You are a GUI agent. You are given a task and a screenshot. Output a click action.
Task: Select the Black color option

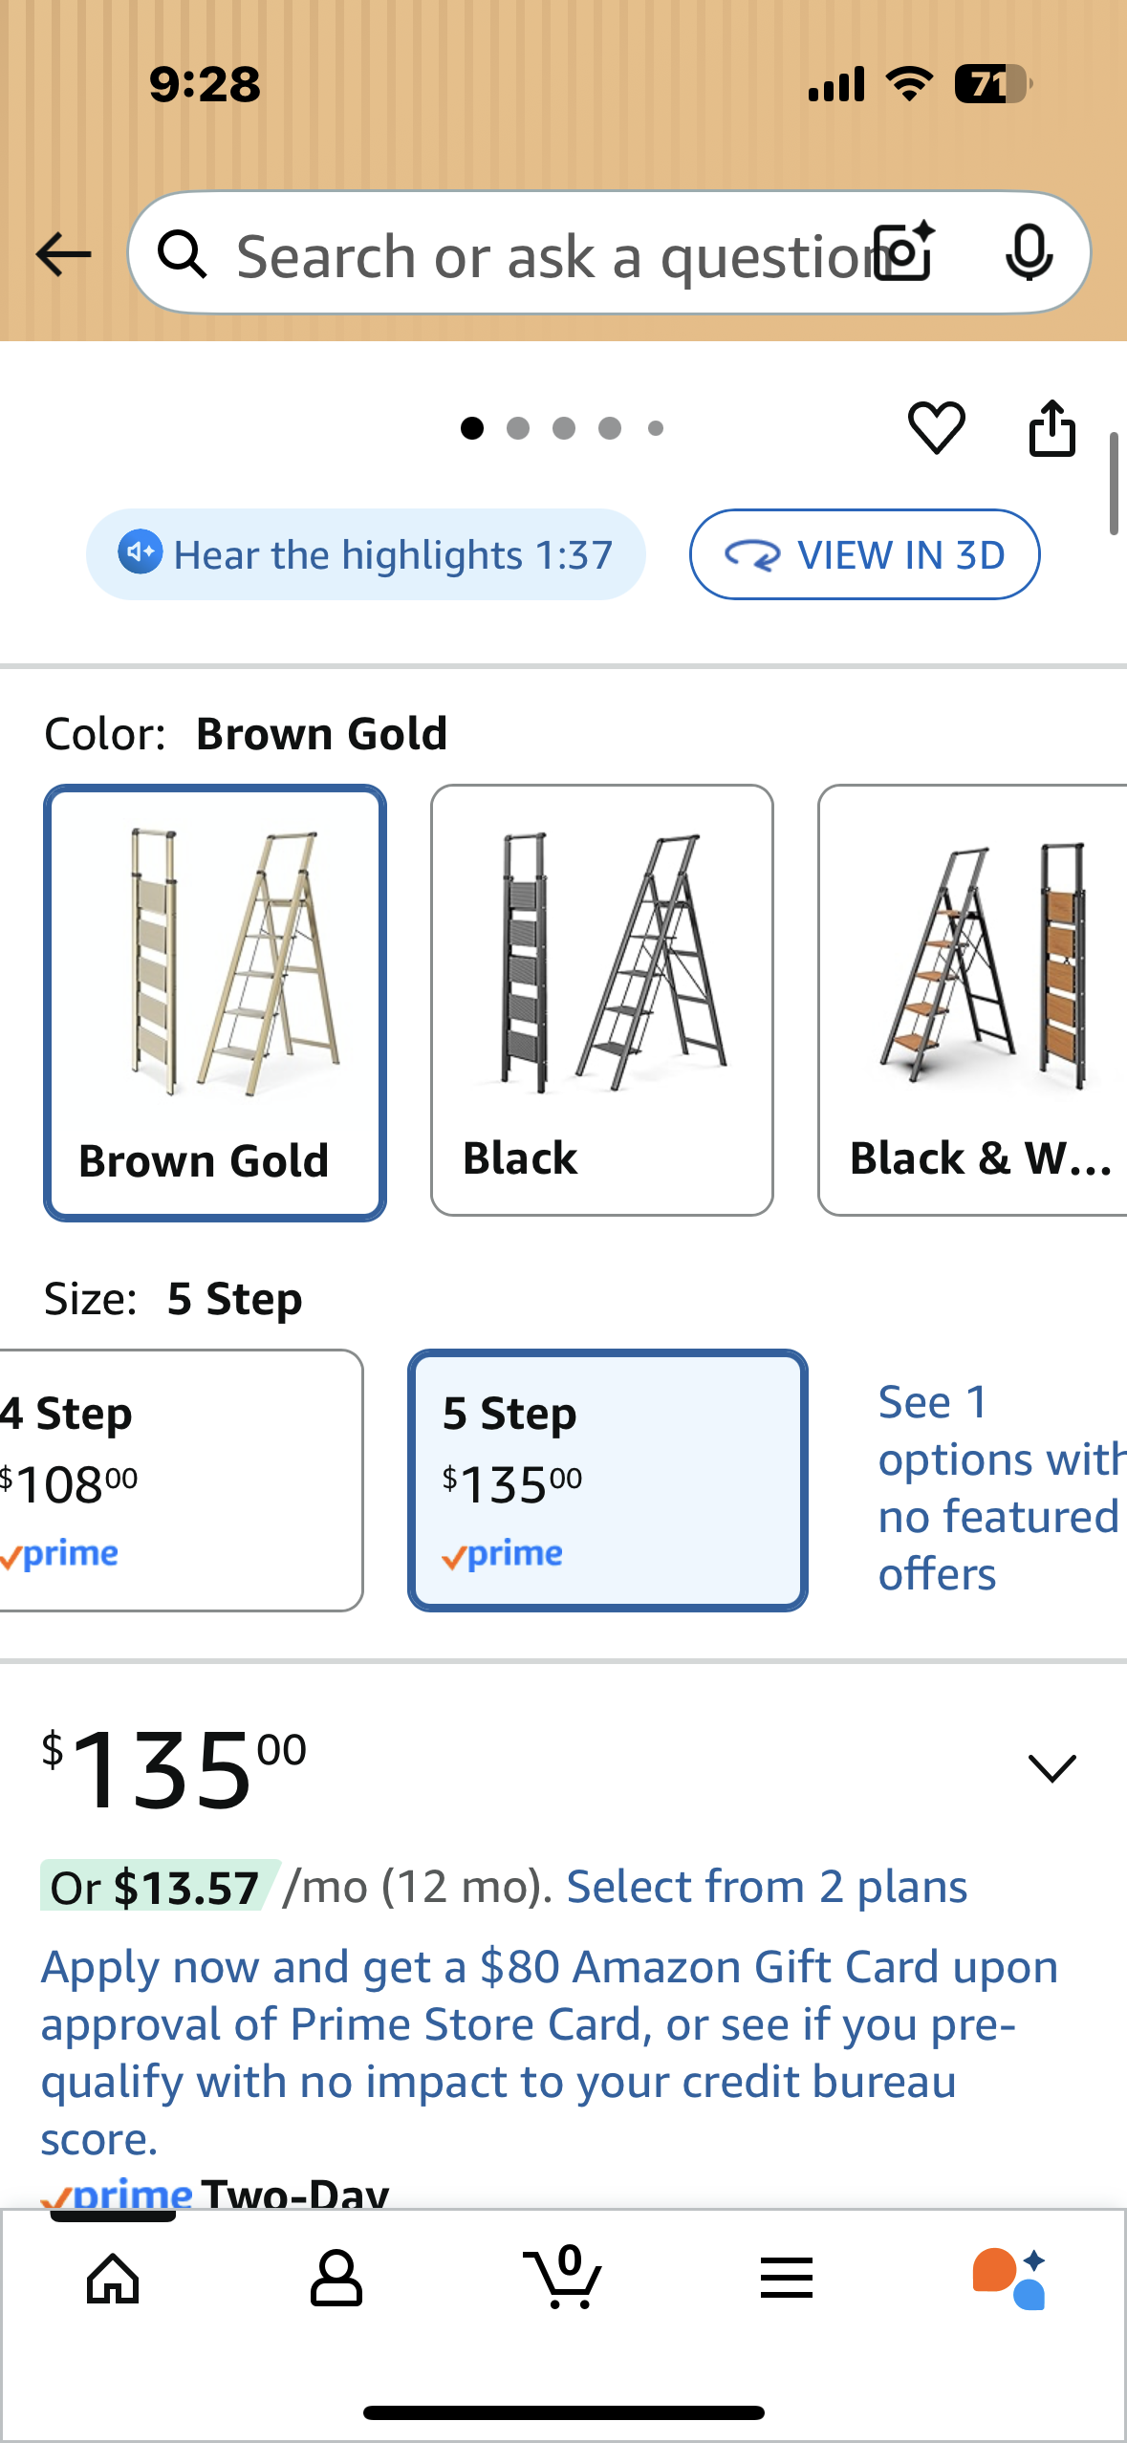pyautogui.click(x=601, y=999)
